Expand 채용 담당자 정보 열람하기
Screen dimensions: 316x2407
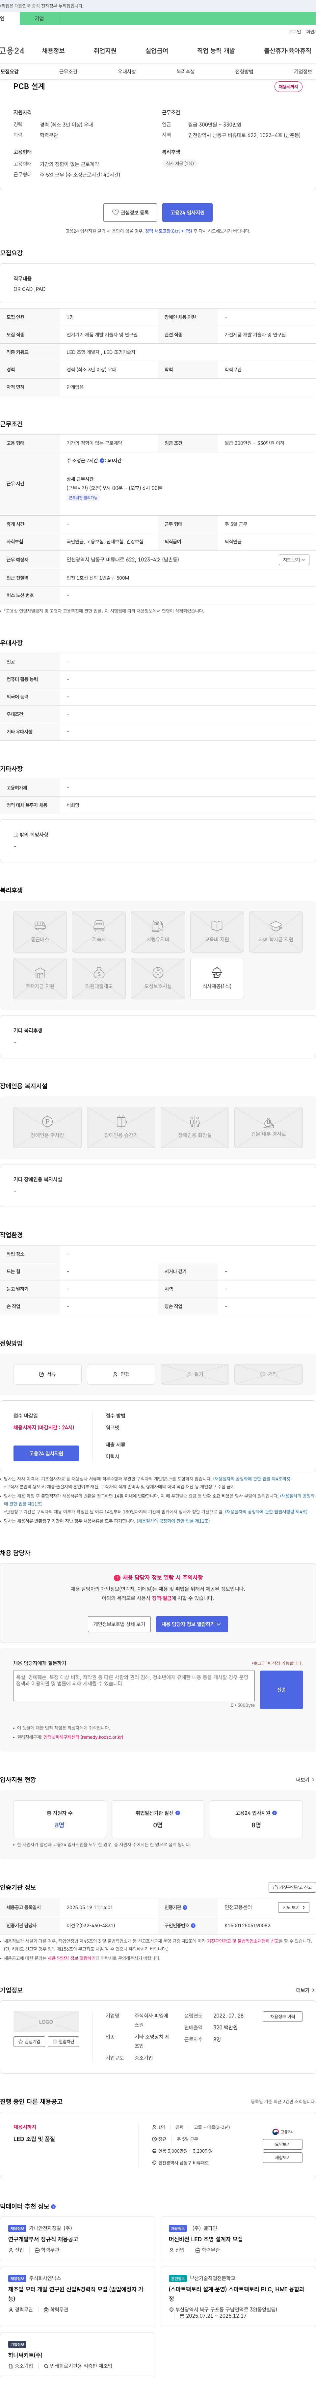click(x=191, y=1624)
